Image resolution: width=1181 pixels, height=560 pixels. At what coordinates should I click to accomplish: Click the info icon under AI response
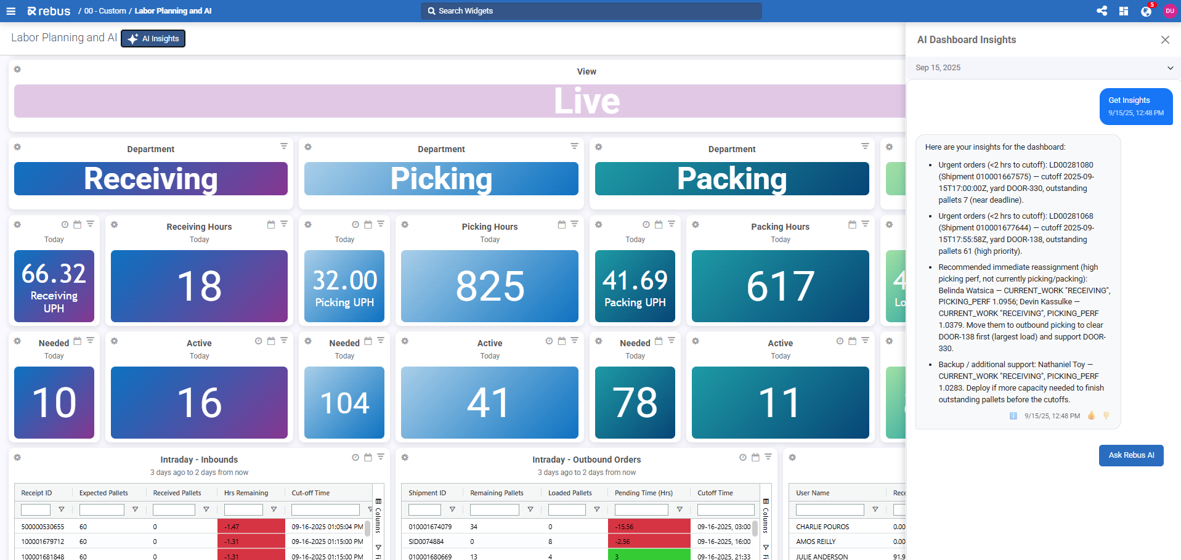pos(1013,416)
